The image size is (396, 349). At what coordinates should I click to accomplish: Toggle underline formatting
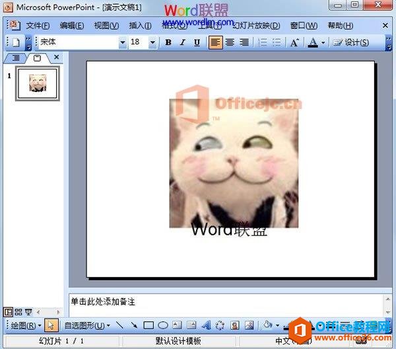pos(197,42)
